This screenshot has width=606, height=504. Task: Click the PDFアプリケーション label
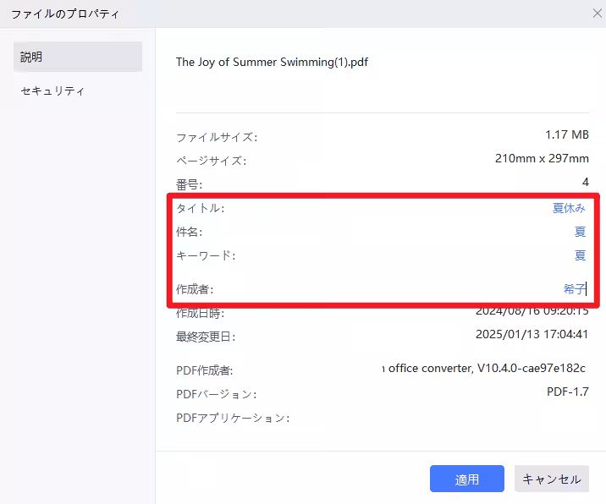[232, 418]
